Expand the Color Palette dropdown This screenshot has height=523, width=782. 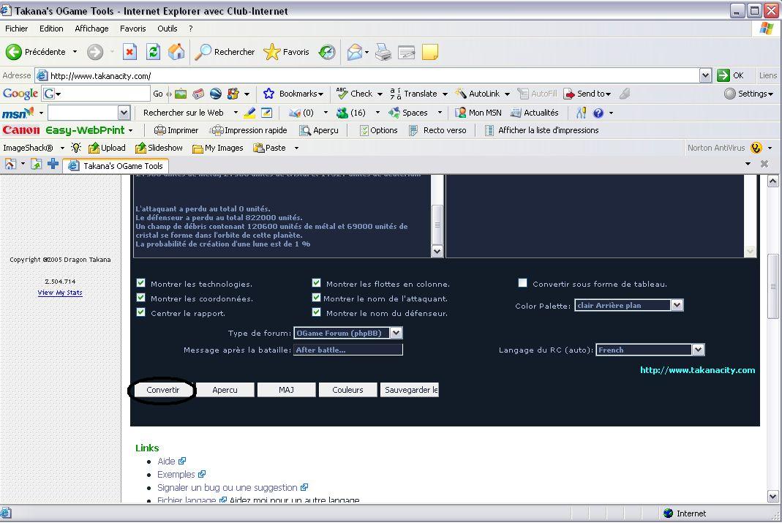click(677, 305)
